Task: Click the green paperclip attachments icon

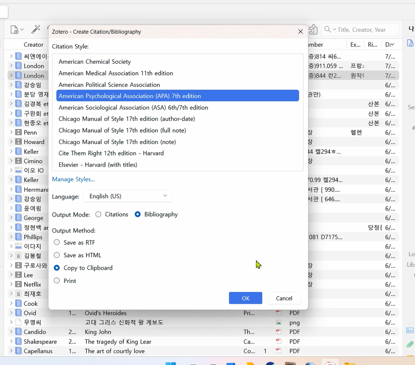Action: [410, 344]
